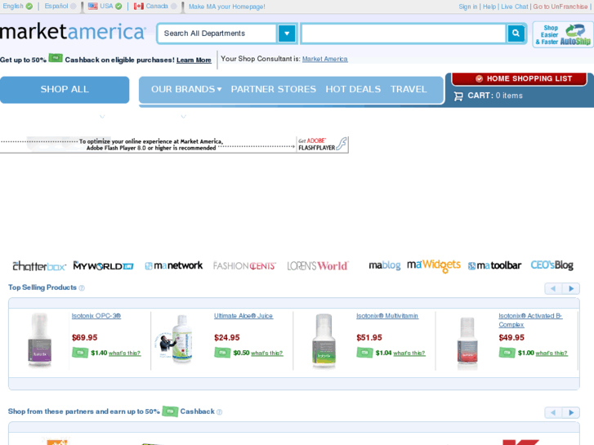
Task: Start a Live Chat
Action: (x=515, y=7)
